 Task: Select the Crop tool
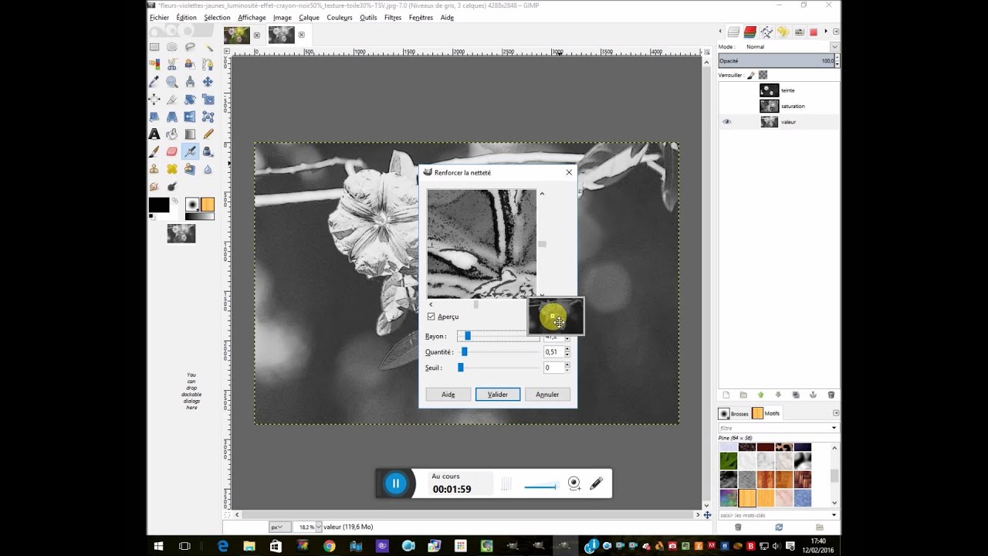pos(171,99)
